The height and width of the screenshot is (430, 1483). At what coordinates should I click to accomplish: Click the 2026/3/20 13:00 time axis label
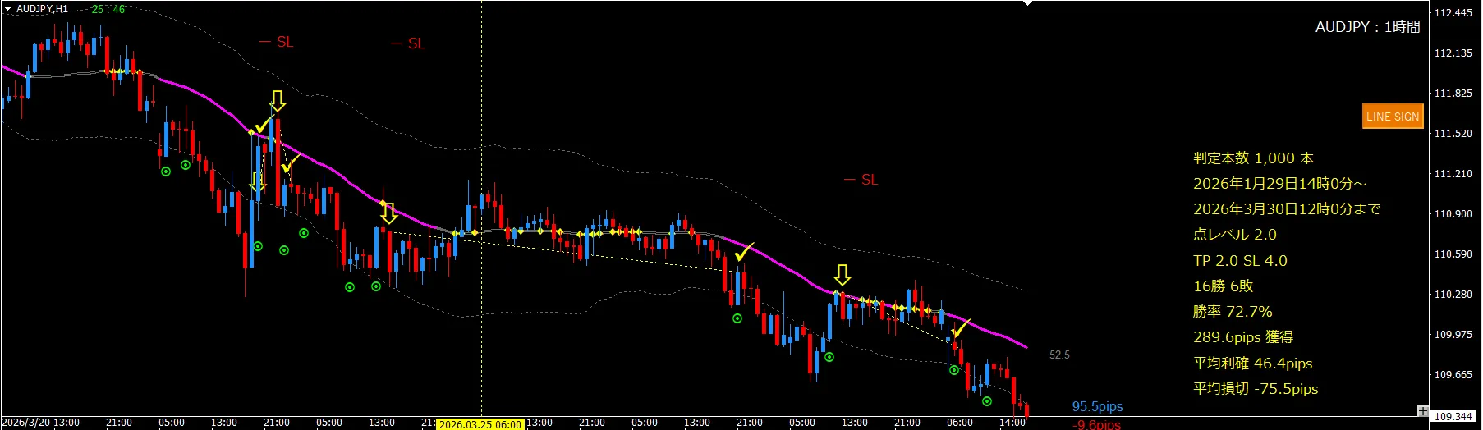click(x=41, y=423)
